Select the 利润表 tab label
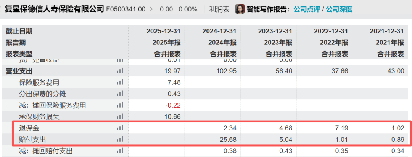 coord(219,10)
